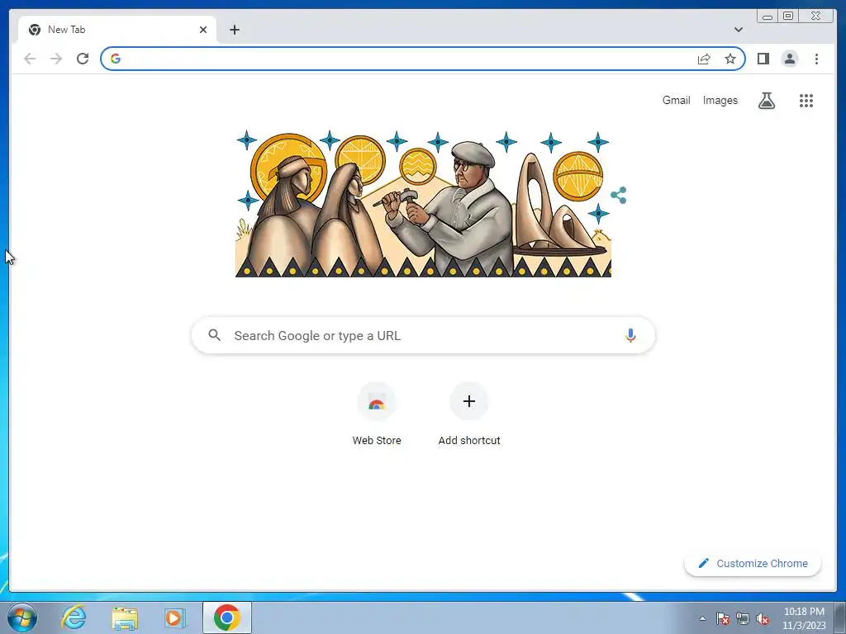Open the Google apps grid
846x634 pixels.
tap(806, 101)
